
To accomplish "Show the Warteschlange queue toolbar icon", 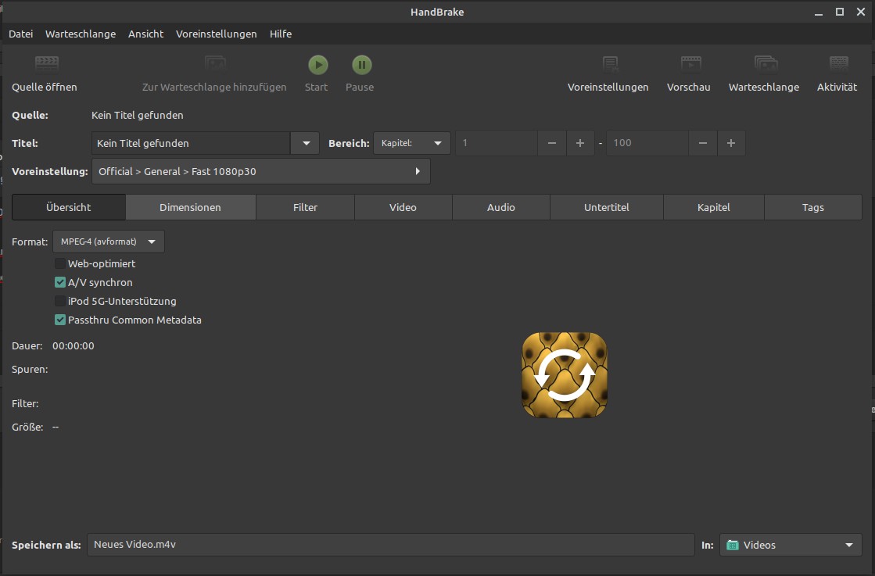I will coord(766,64).
